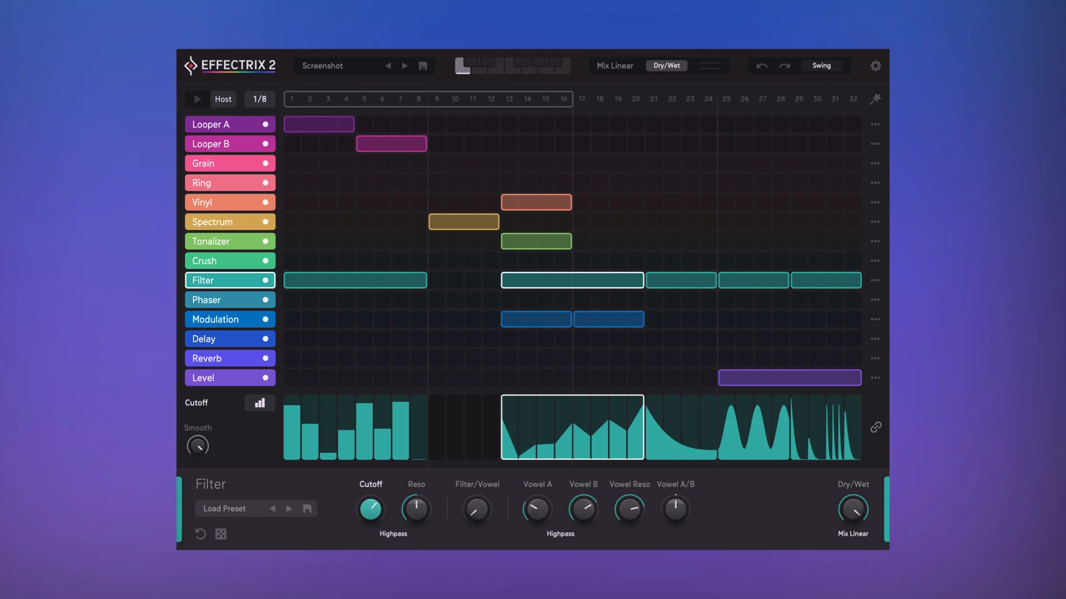Drag the Dry/Wet master slider

click(x=707, y=65)
